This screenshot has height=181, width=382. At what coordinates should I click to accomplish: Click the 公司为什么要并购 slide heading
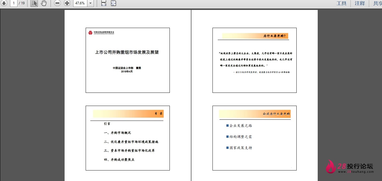276,114
